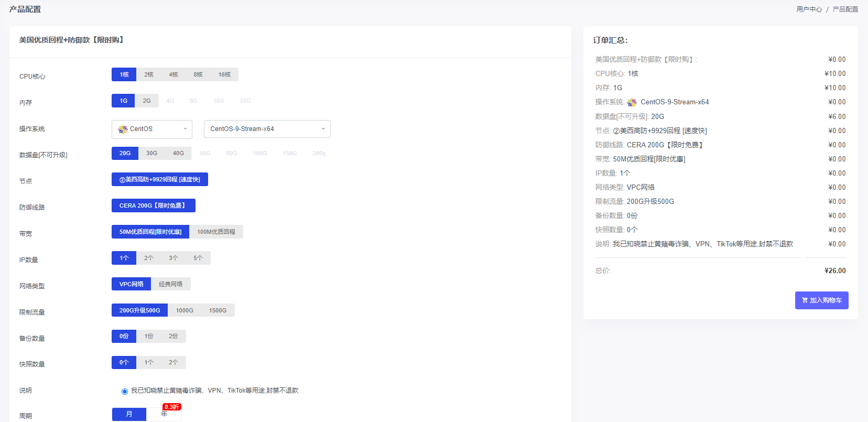Select 100M优质回程 bandwidth option
This screenshot has height=422, width=868.
216,232
